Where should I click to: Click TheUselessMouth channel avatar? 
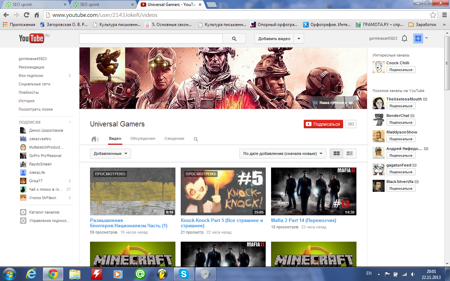click(379, 103)
